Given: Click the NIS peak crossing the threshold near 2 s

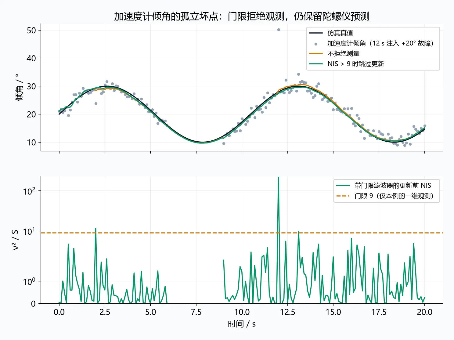Looking at the screenshot, I should [96, 229].
